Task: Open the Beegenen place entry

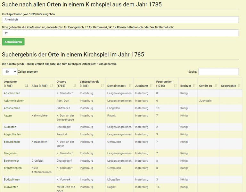Action: click(x=10, y=153)
